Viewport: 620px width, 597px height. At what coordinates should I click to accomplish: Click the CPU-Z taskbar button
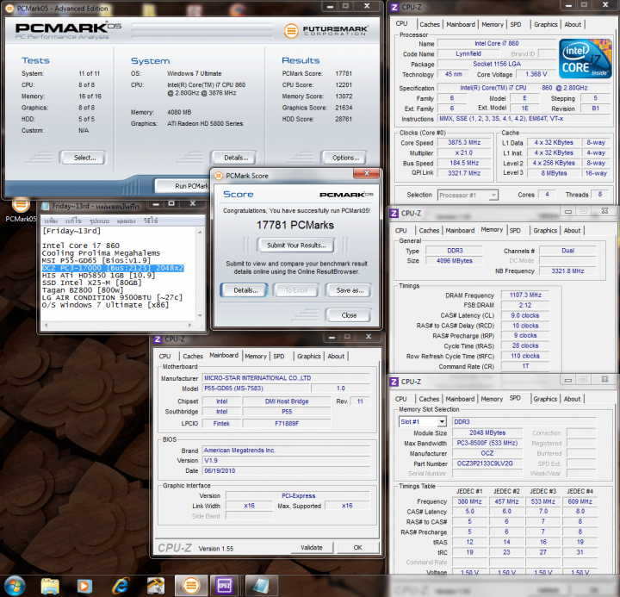pos(225,586)
